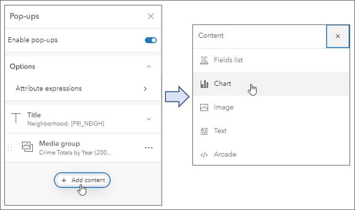Close the Pop-ups panel

151,16
